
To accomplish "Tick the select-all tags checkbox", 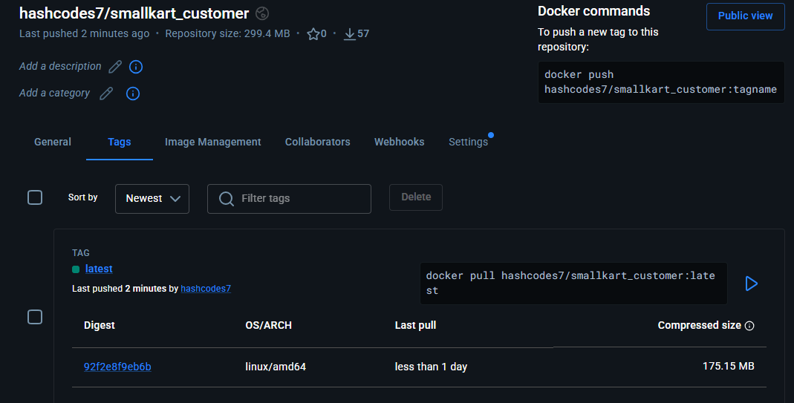I will 35,197.
